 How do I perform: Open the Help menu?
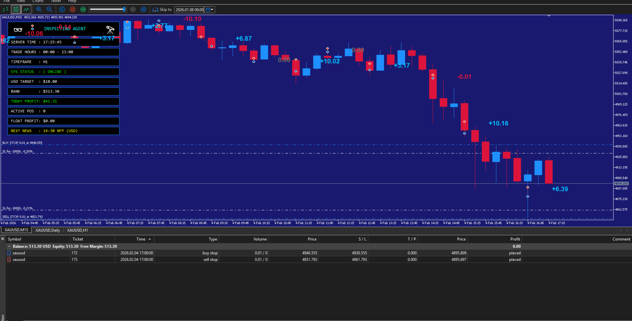(x=72, y=1)
